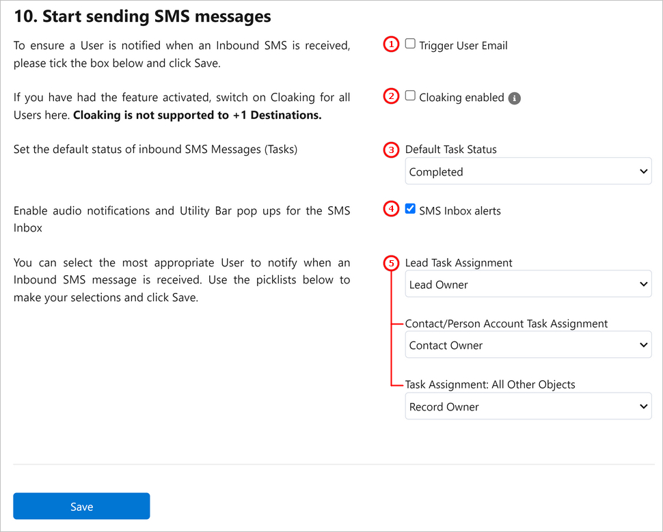Enable the Cloaking enabled checkbox

[410, 96]
